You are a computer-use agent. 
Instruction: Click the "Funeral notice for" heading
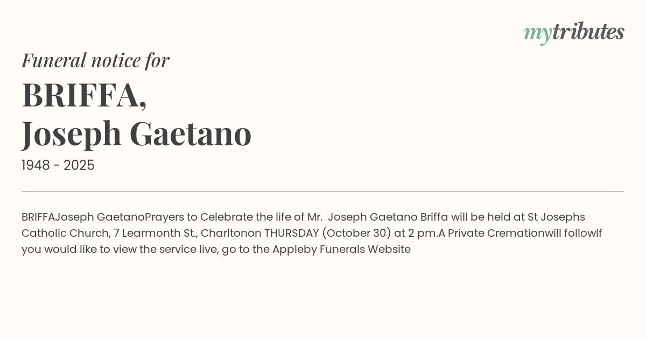tap(95, 60)
